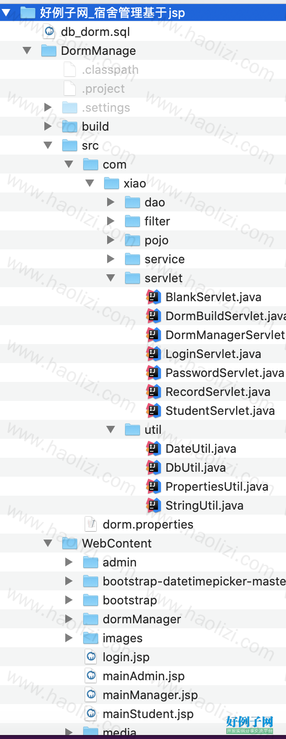Expand the bootstrap-datetimepicker folder triangle
Image resolution: width=286 pixels, height=739 pixels.
click(x=69, y=581)
